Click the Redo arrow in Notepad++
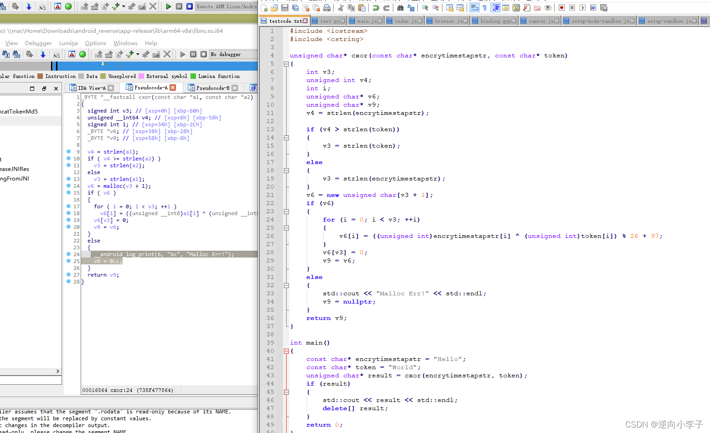Screen dimensions: 710x433 [x=386, y=8]
